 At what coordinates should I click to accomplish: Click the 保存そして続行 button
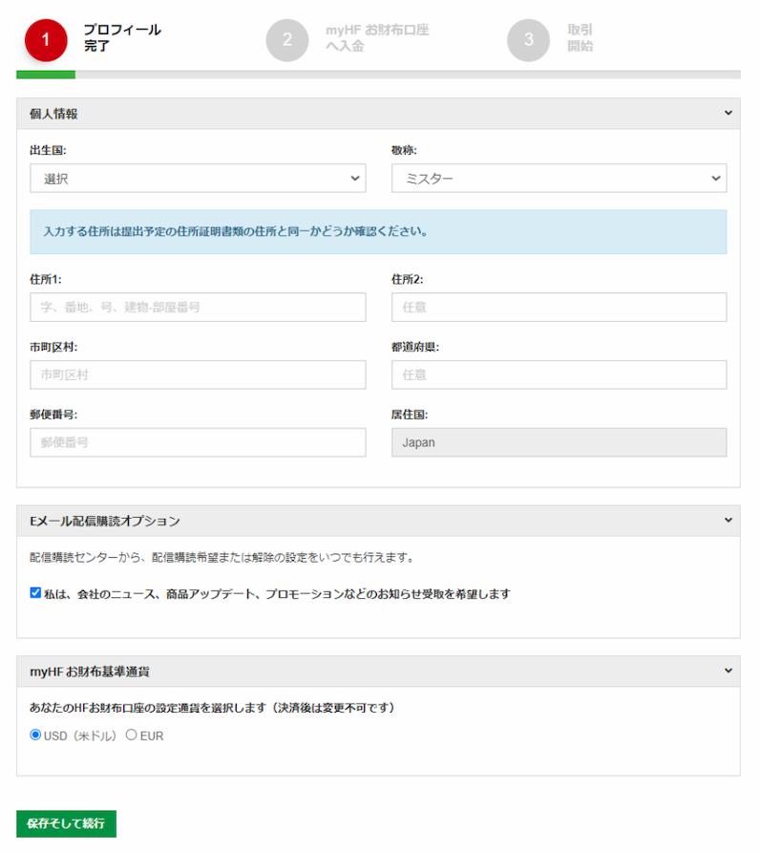(66, 822)
